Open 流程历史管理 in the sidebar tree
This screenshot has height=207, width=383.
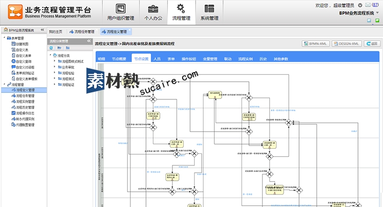coord(23,107)
